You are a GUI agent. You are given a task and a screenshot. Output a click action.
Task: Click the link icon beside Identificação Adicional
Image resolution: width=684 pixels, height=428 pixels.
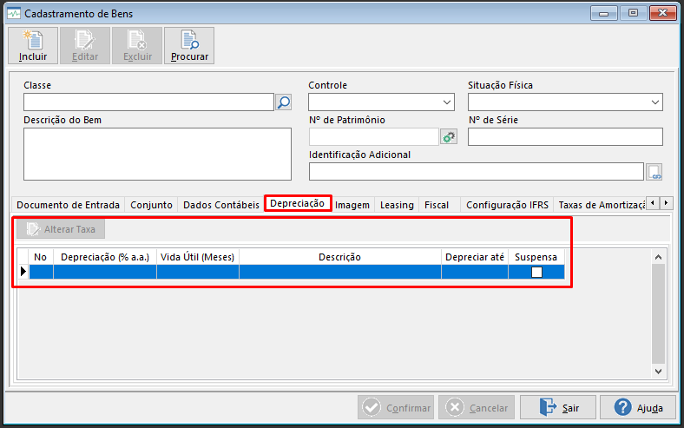654,172
